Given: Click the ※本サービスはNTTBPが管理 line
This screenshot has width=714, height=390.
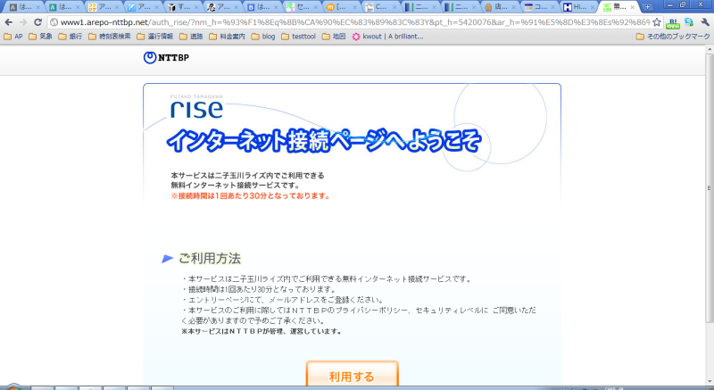Looking at the screenshot, I should tap(262, 331).
